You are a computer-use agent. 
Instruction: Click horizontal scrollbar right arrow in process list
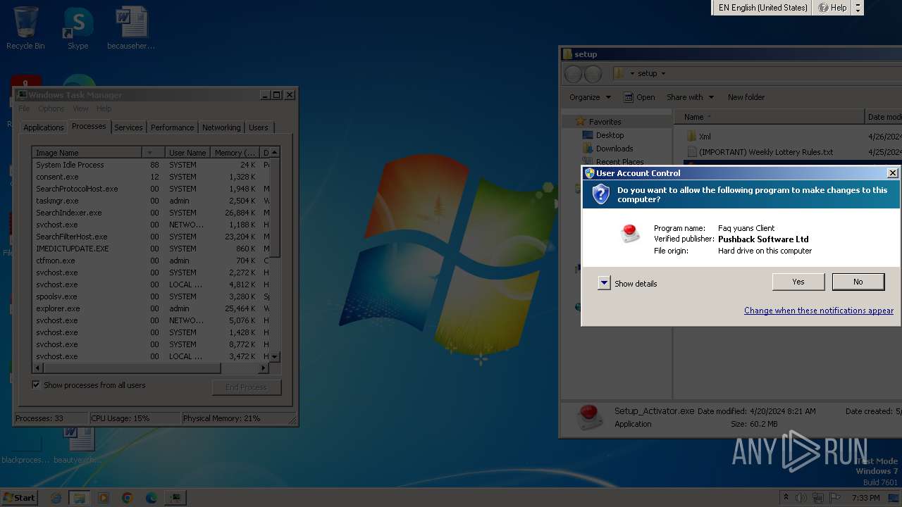(264, 368)
